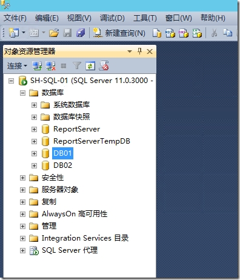Expand the 服务器对象 folder
Image resolution: width=240 pixels, height=280 pixels.
[23, 190]
